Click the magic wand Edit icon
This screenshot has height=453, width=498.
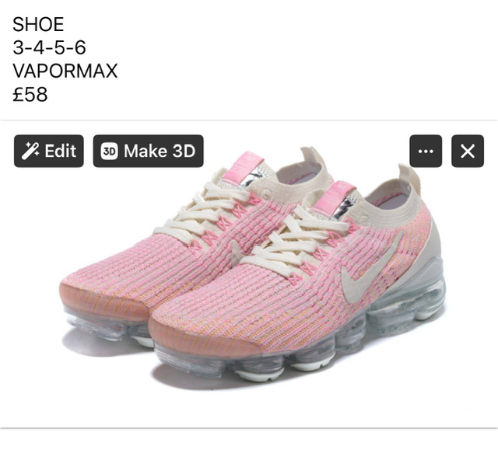click(30, 151)
